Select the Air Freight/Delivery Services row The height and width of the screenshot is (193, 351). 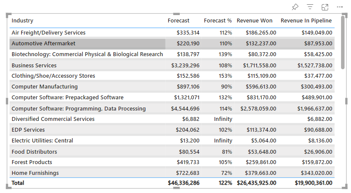(x=48, y=33)
